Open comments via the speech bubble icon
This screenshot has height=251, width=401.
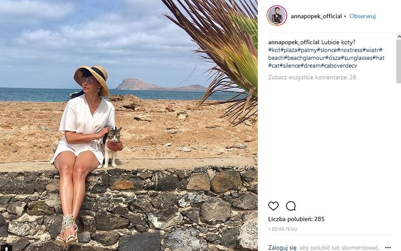(291, 206)
